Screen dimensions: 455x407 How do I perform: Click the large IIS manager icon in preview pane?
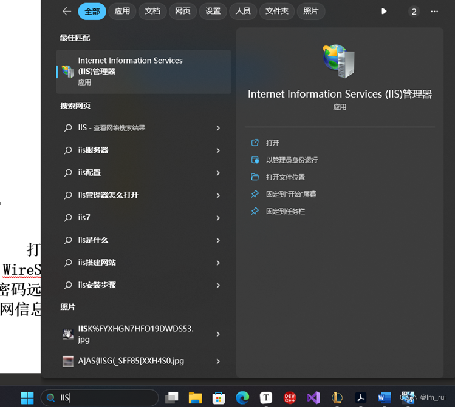339,61
